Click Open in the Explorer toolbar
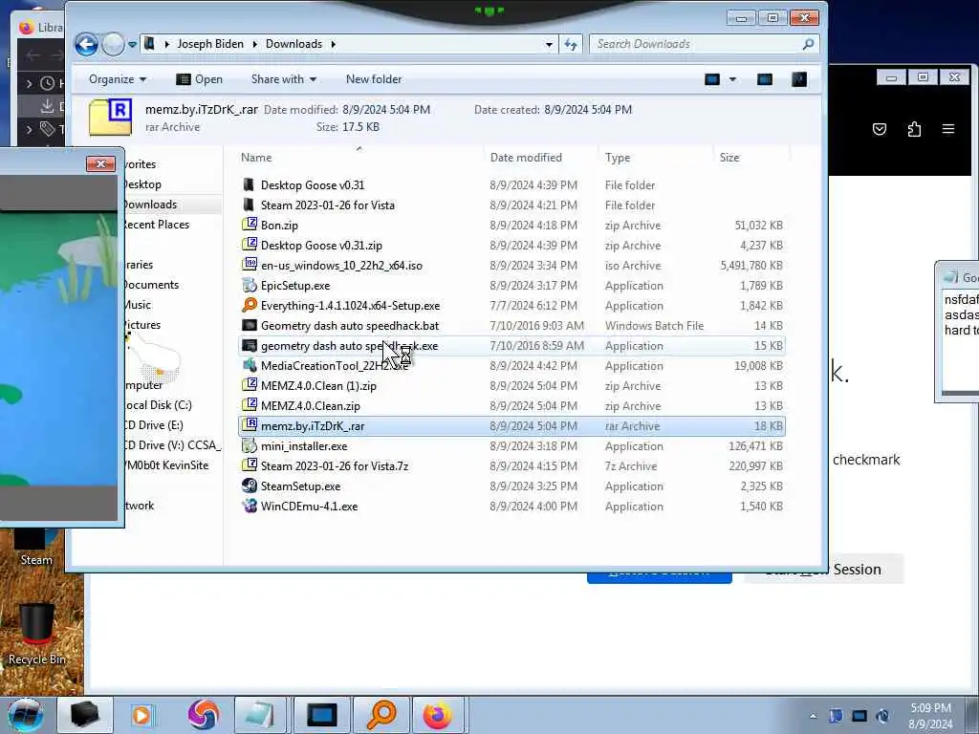The width and height of the screenshot is (979, 734). point(199,79)
